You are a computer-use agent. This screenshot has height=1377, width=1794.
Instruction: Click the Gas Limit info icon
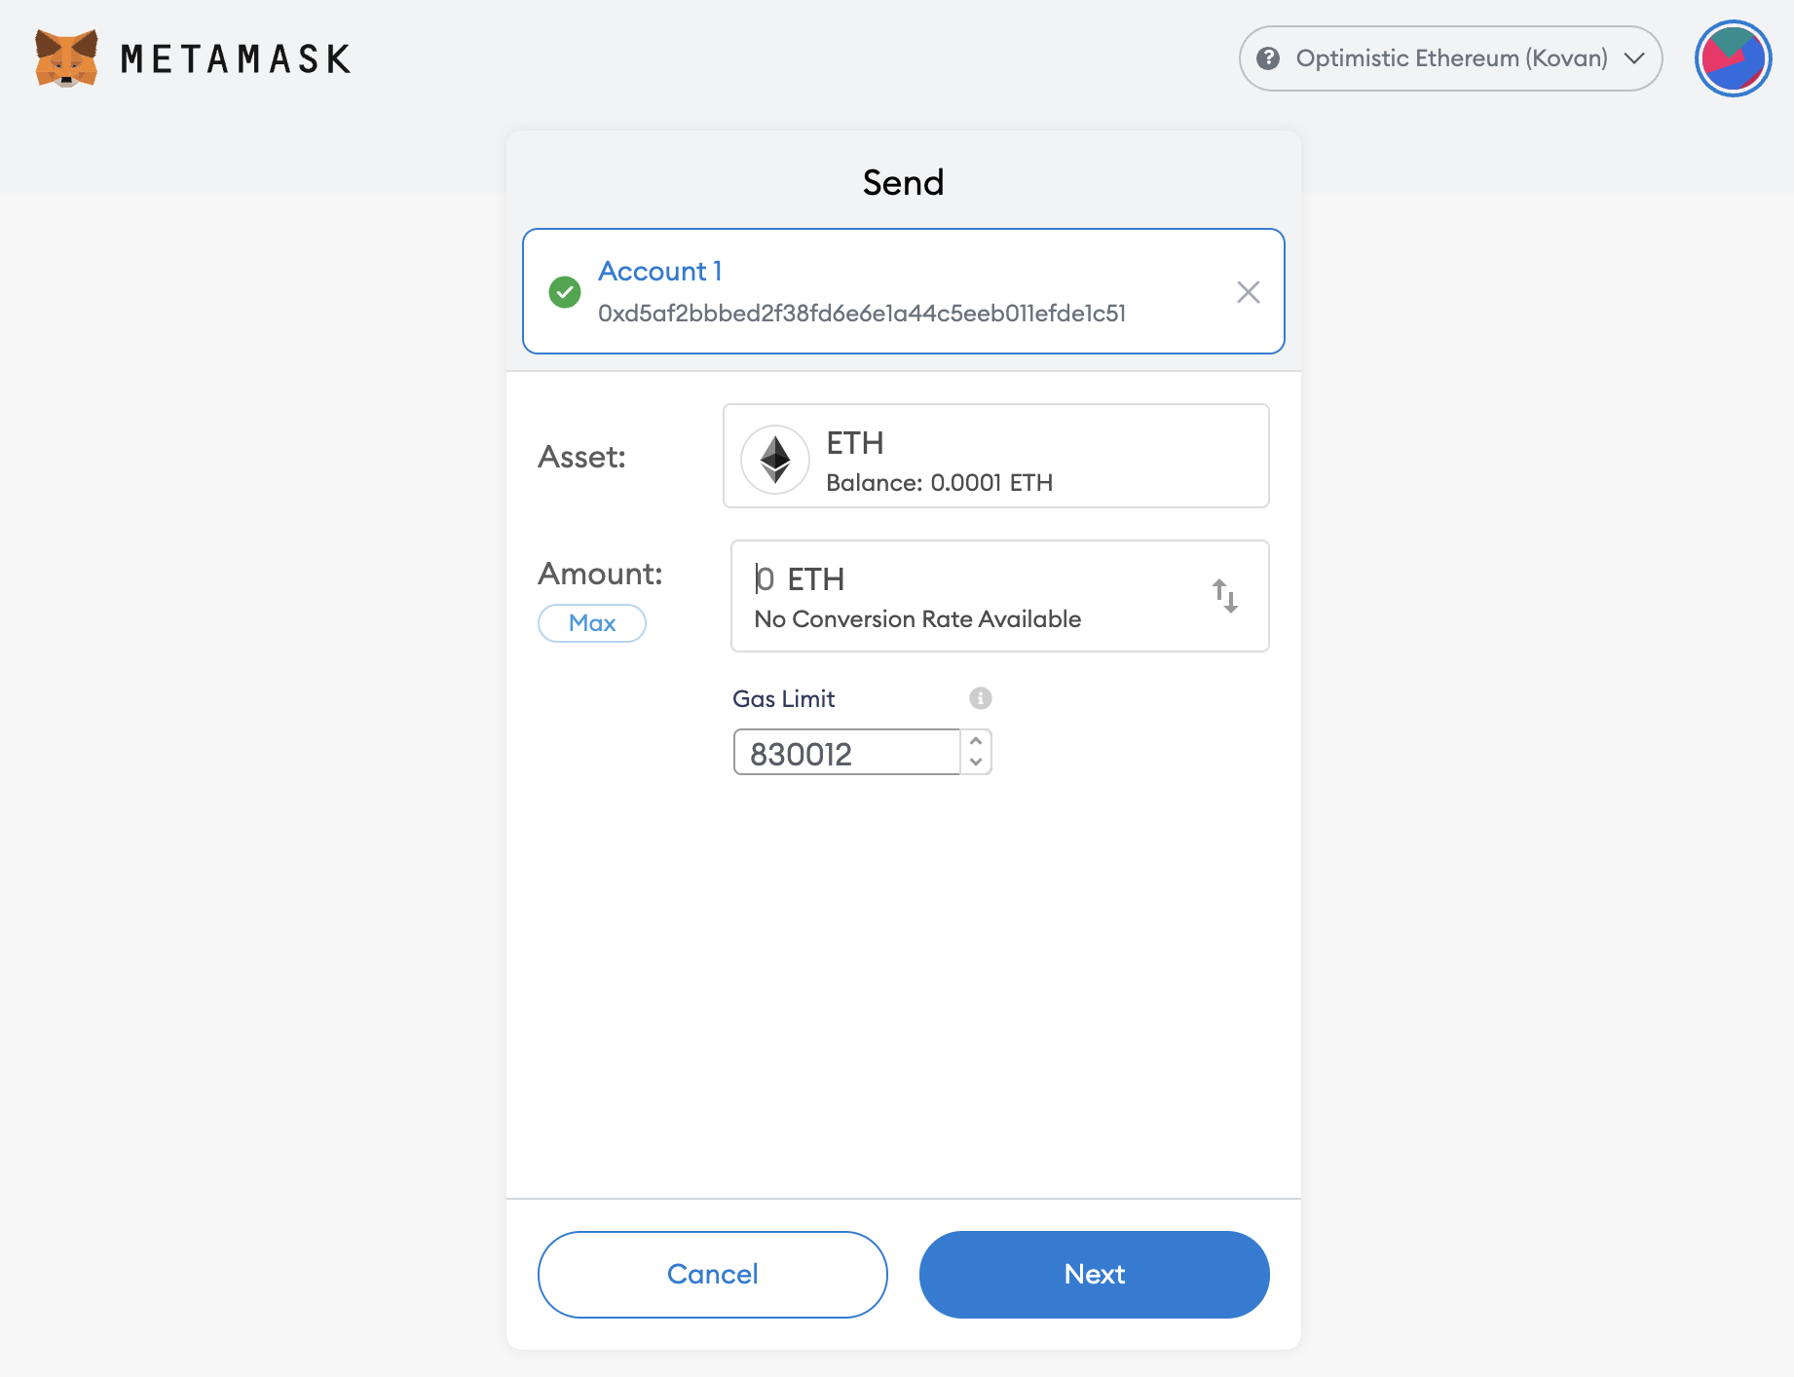[980, 697]
